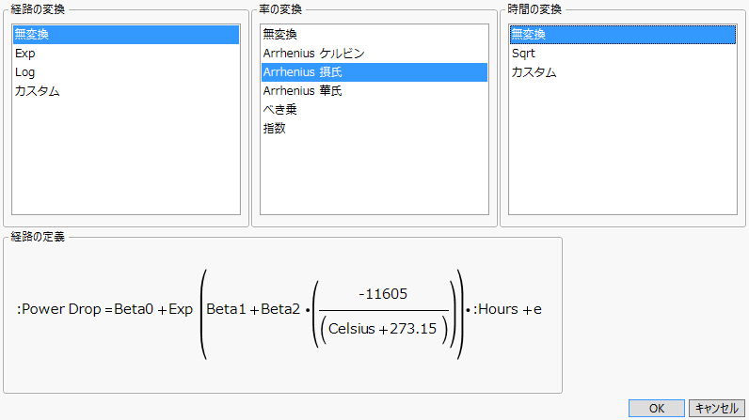Select Arrhenius 摂氏 in the rate list
This screenshot has height=420, width=749.
click(x=303, y=72)
